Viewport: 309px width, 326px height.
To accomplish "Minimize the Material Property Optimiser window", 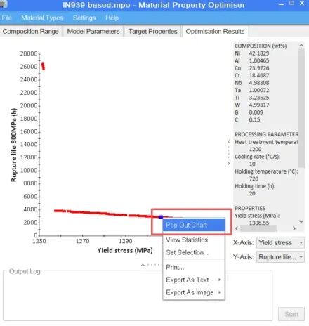I will [282, 4].
